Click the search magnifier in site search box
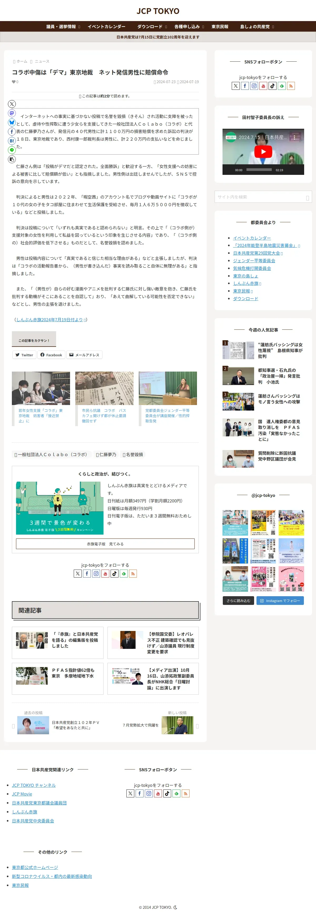The height and width of the screenshot is (918, 316). (x=308, y=198)
